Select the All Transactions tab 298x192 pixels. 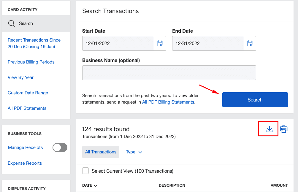tap(101, 152)
